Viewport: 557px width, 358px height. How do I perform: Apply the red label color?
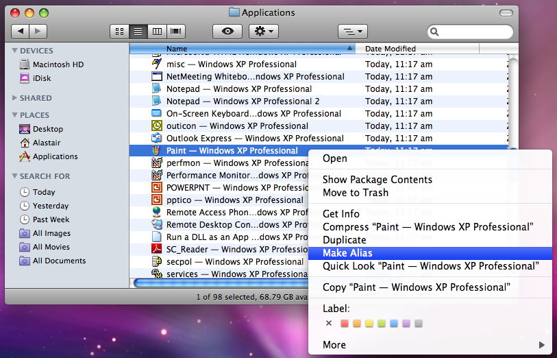344,323
